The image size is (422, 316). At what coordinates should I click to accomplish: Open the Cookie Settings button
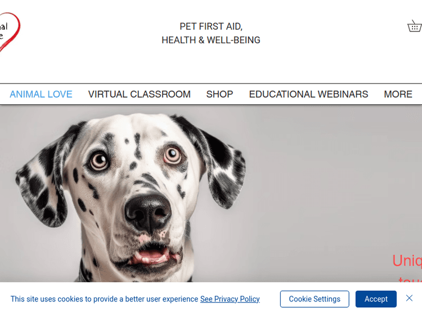click(x=315, y=299)
